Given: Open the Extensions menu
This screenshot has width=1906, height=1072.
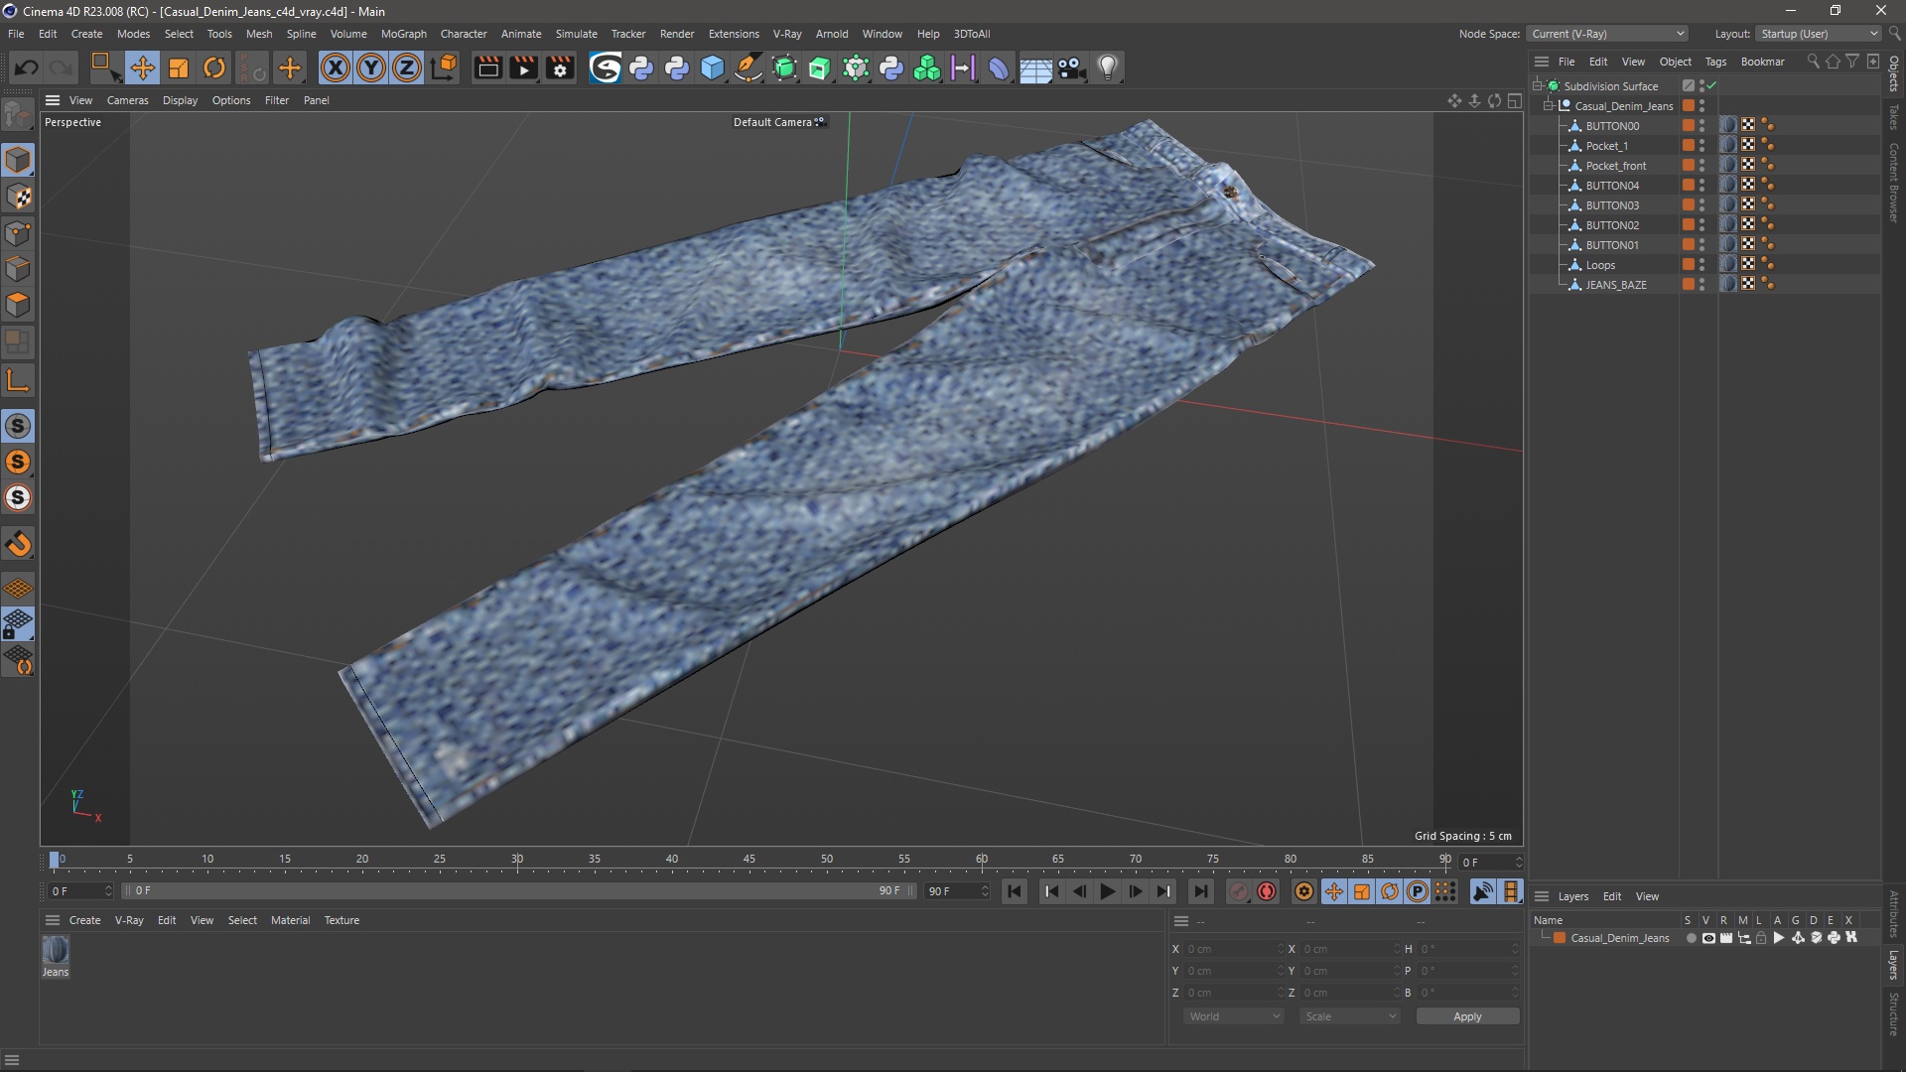Looking at the screenshot, I should pyautogui.click(x=734, y=34).
